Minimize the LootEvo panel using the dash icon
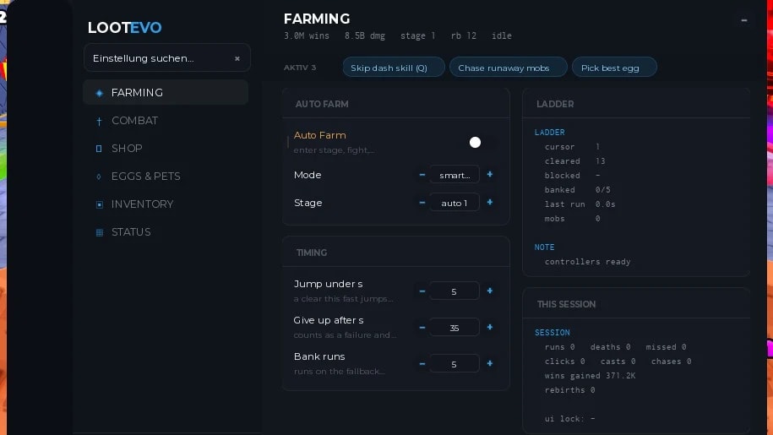Screen dimensions: 773x435 744,20
